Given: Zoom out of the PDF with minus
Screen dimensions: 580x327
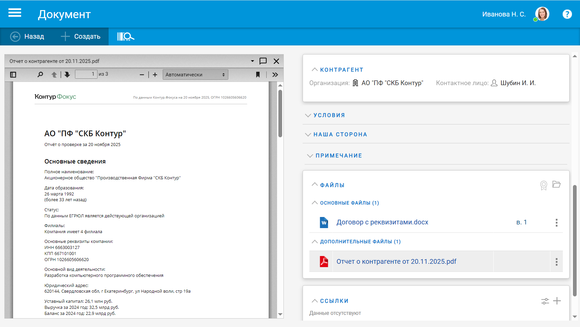Looking at the screenshot, I should (x=142, y=75).
